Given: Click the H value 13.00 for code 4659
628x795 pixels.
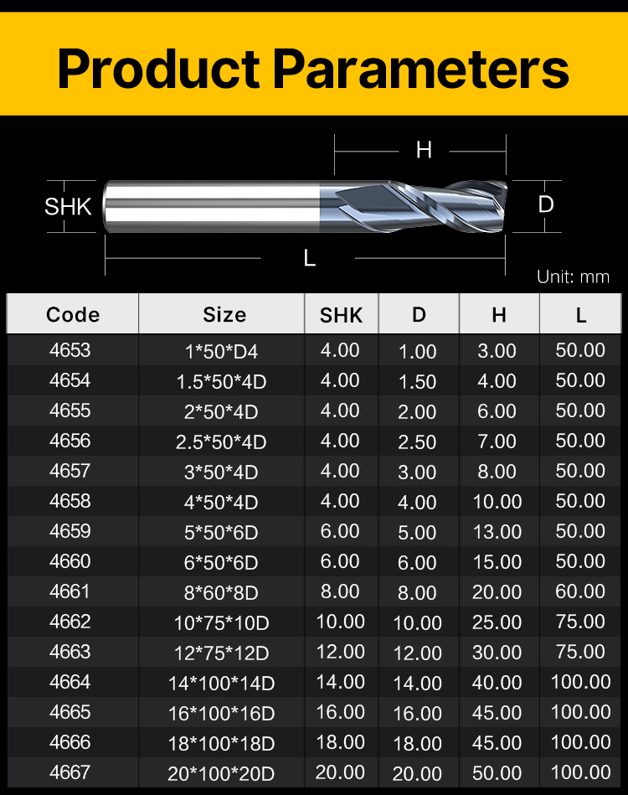Looking at the screenshot, I should pyautogui.click(x=497, y=532).
